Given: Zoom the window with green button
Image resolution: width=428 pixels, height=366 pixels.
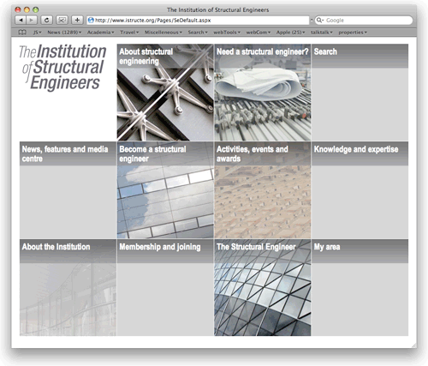Looking at the screenshot, I should pos(36,9).
